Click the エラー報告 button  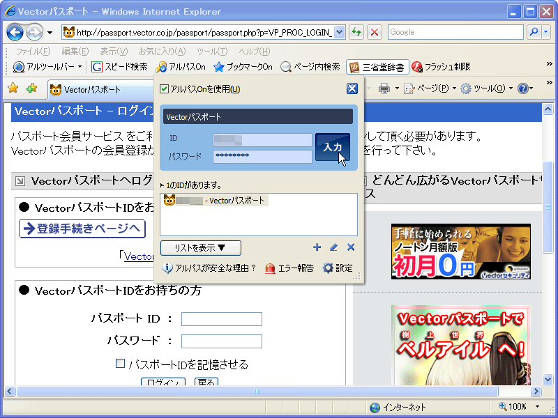(289, 268)
